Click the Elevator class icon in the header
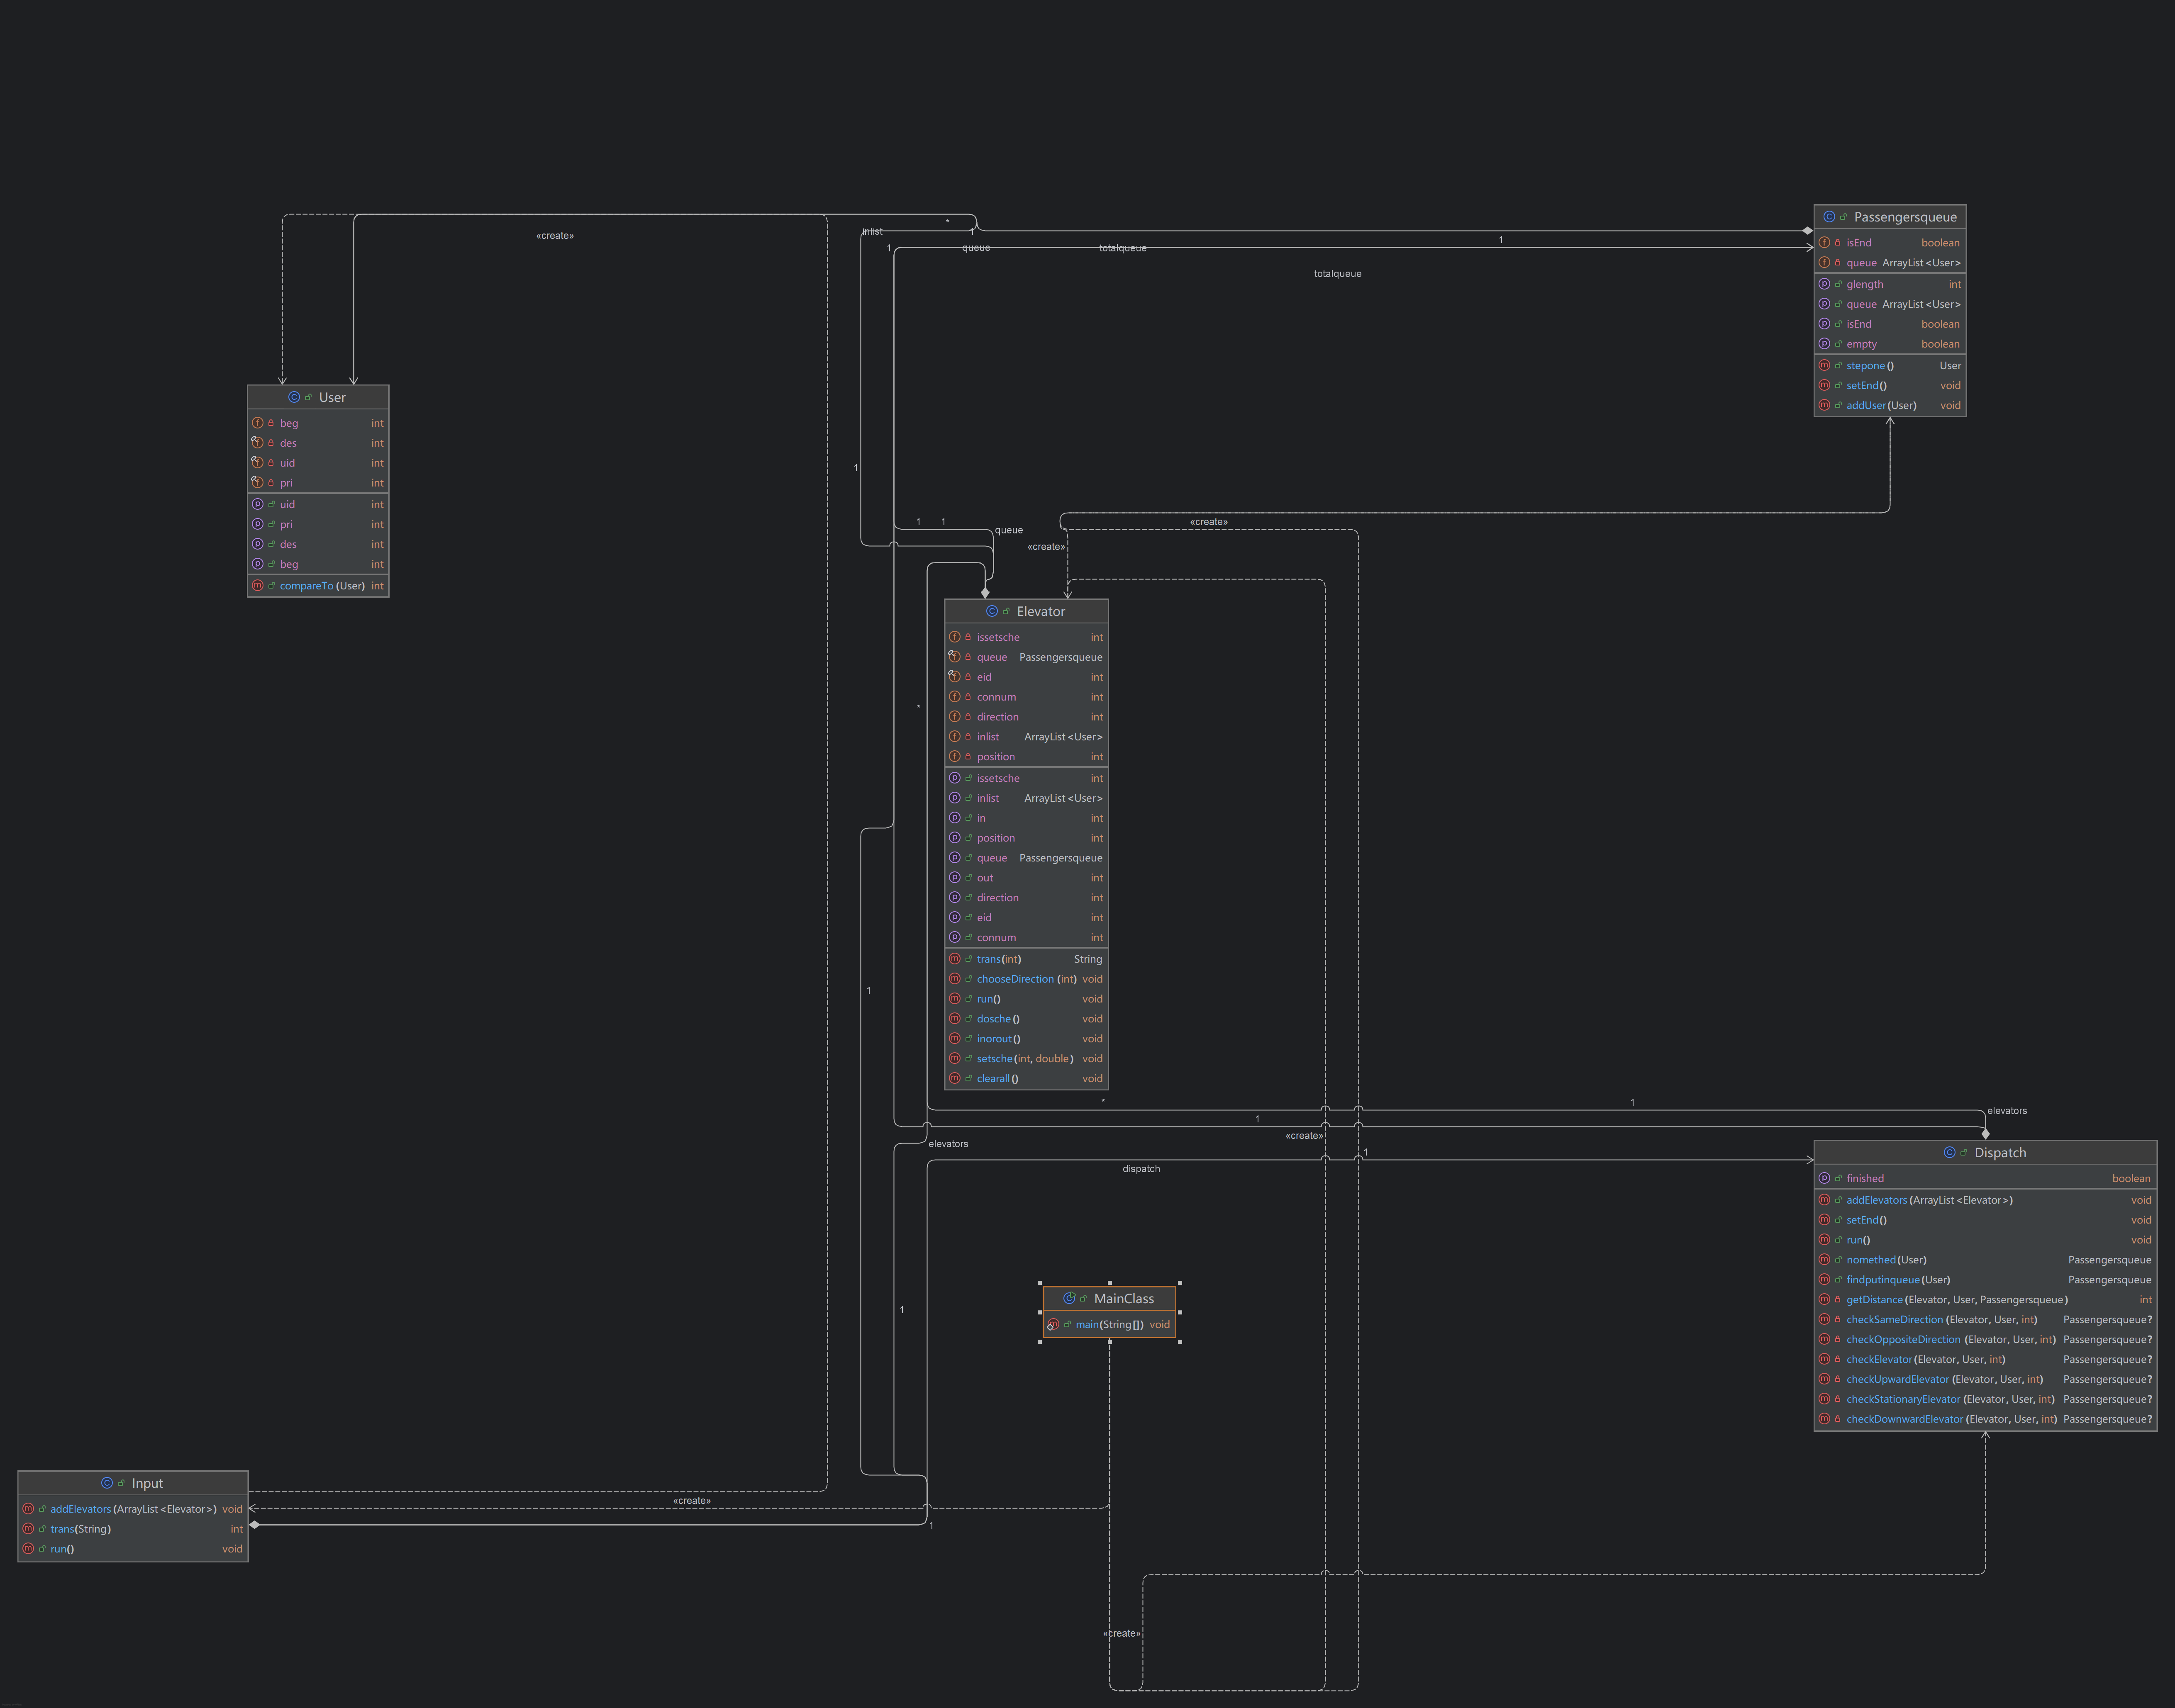The image size is (2175, 1708). click(992, 611)
